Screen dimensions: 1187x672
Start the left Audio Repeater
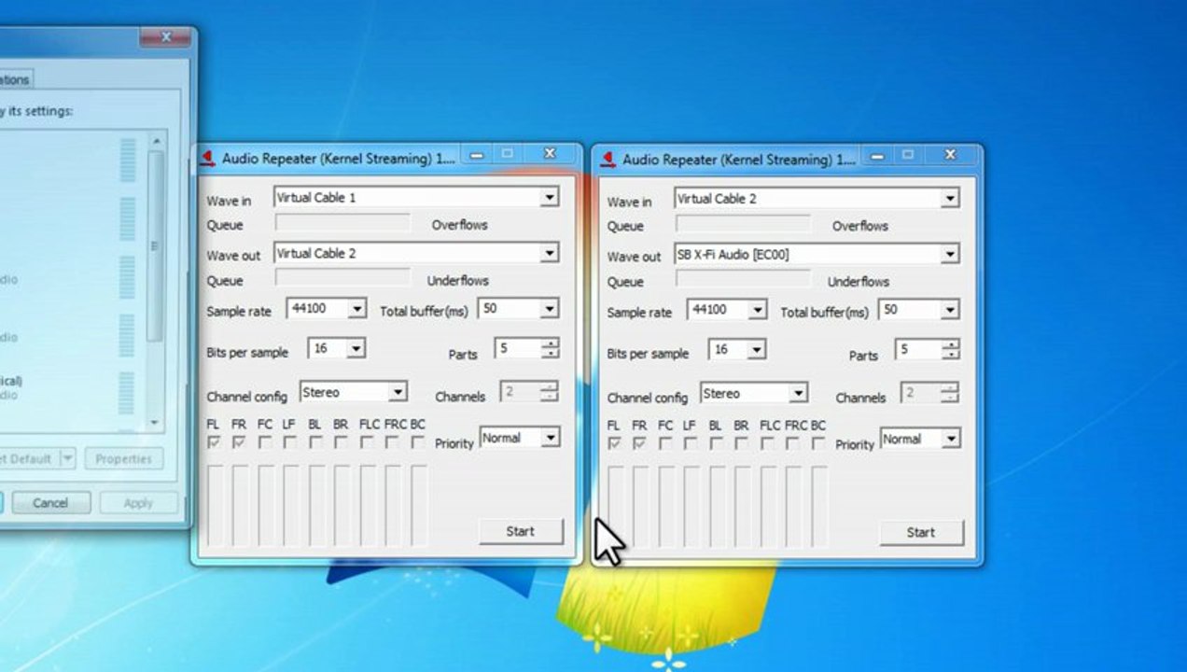tap(521, 531)
